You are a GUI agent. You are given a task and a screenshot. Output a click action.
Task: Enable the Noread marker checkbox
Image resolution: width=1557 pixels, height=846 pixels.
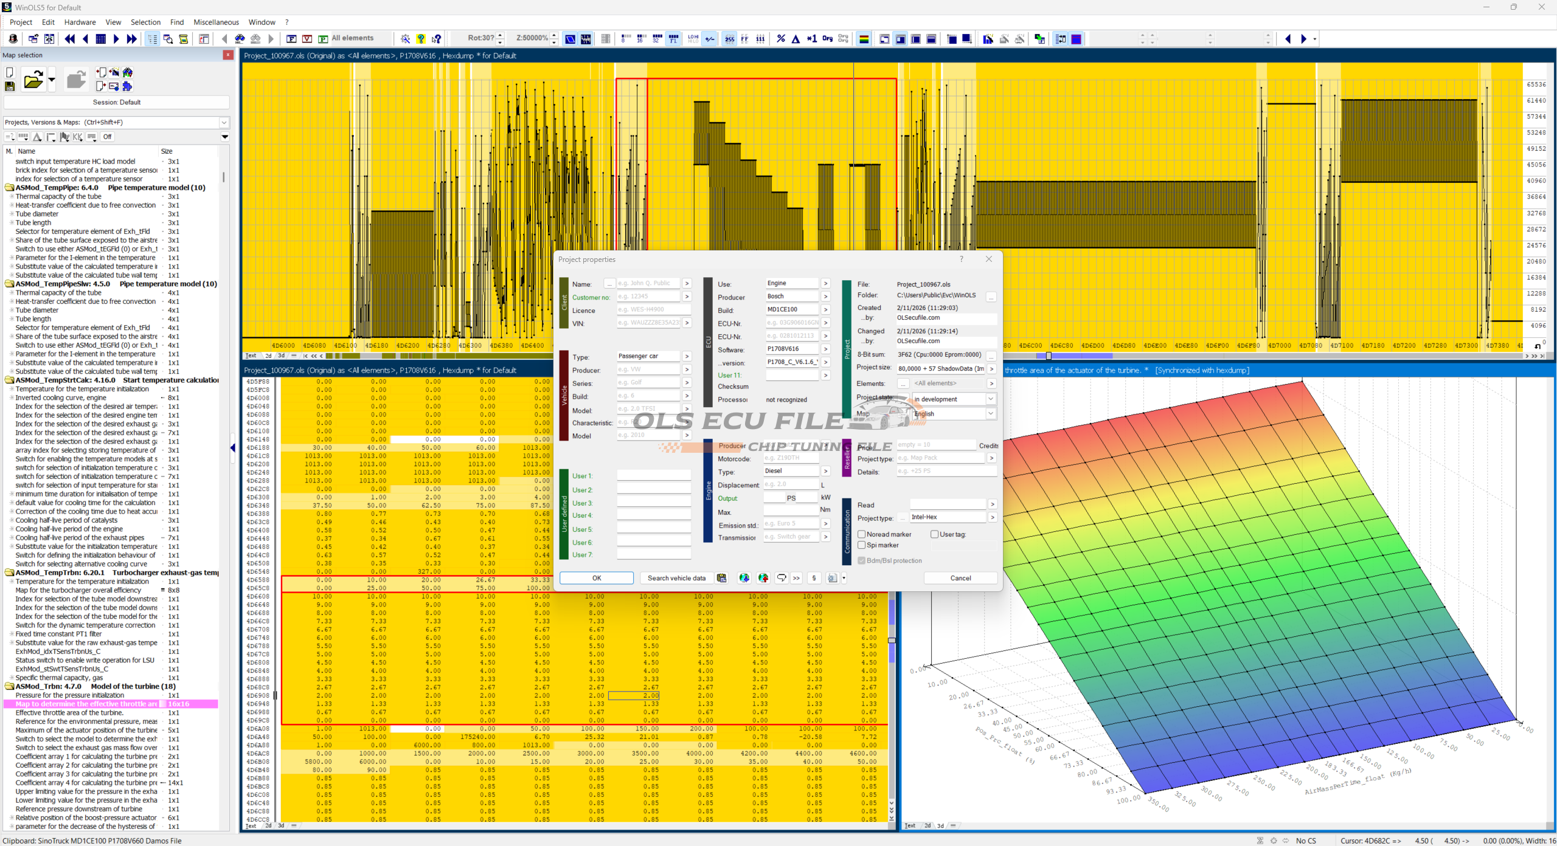861,534
